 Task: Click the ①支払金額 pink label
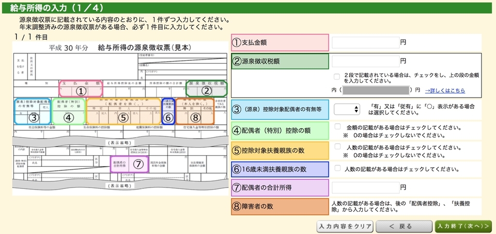coord(280,43)
